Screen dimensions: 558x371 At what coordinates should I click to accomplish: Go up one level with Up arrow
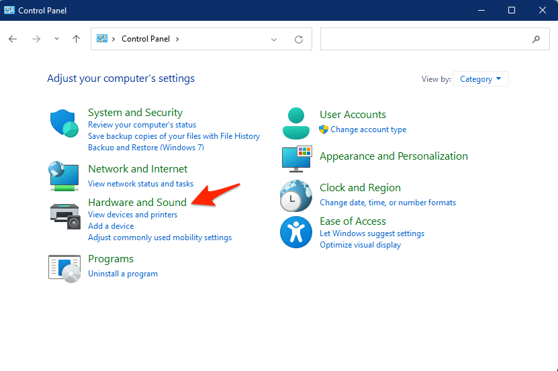tap(76, 39)
